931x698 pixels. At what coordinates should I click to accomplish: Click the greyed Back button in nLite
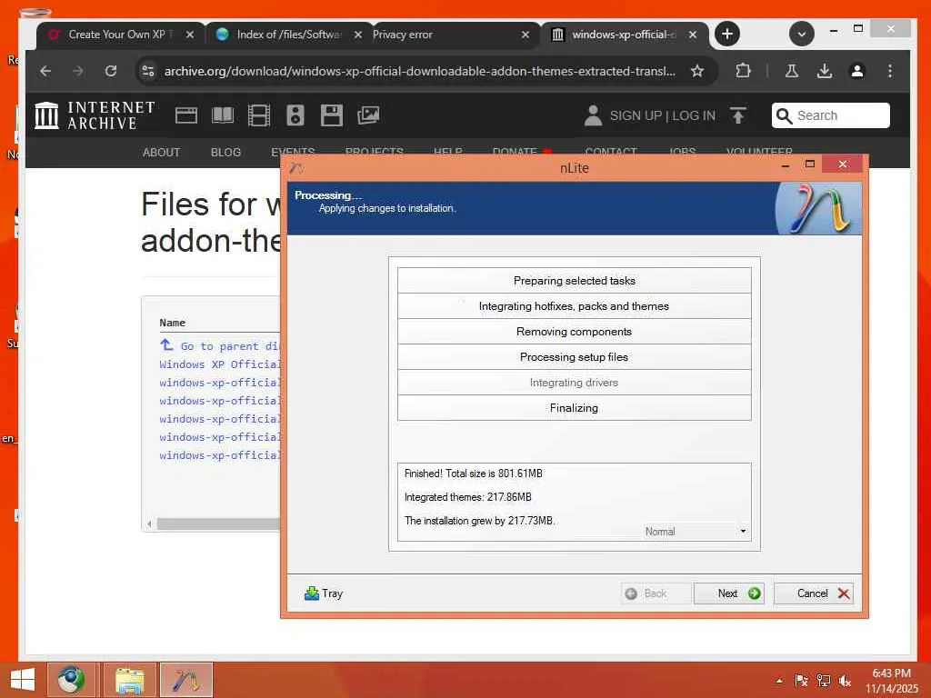(656, 593)
